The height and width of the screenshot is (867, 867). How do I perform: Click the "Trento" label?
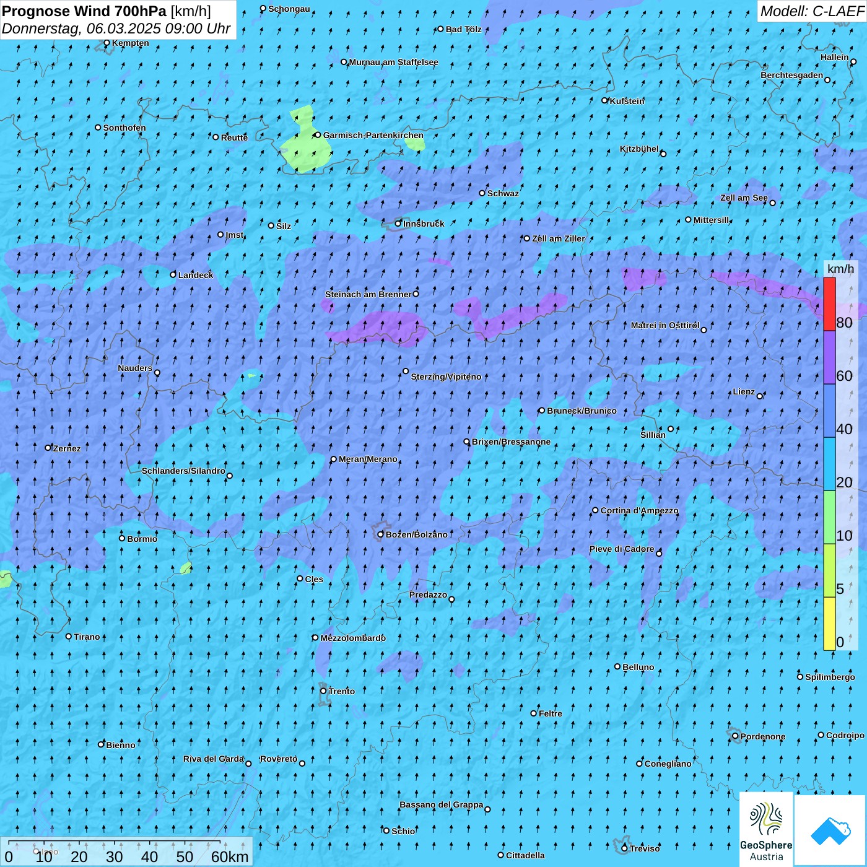[x=342, y=691]
